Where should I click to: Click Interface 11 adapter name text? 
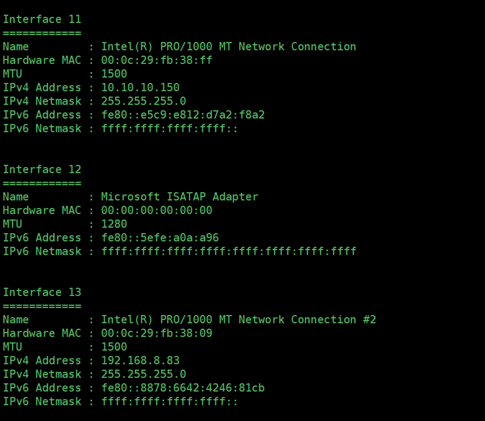pyautogui.click(x=229, y=47)
